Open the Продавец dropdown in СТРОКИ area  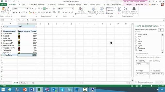pyautogui.click(x=147, y=74)
